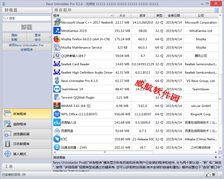This screenshot has width=224, height=179.
Task: Click the Realtek Card Reader icon
Action: pyautogui.click(x=57, y=64)
